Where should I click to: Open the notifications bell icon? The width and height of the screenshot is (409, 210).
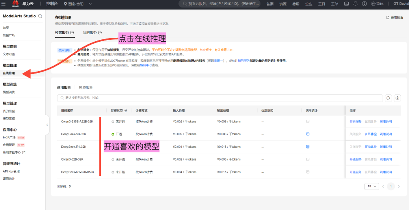pos(355,4)
